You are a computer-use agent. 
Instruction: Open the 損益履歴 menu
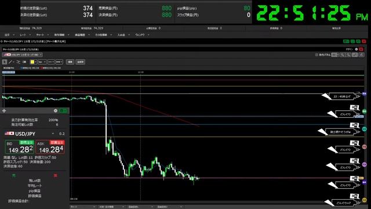click(82, 35)
